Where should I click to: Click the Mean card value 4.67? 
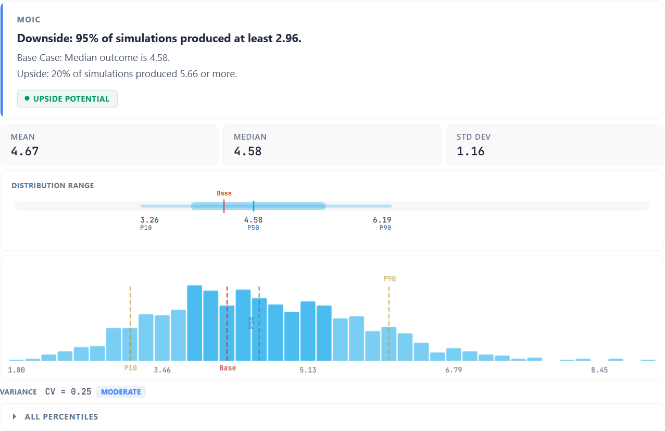25,152
